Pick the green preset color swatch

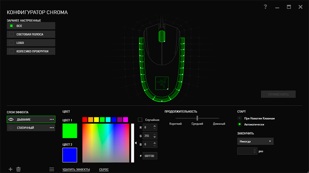click(102, 120)
